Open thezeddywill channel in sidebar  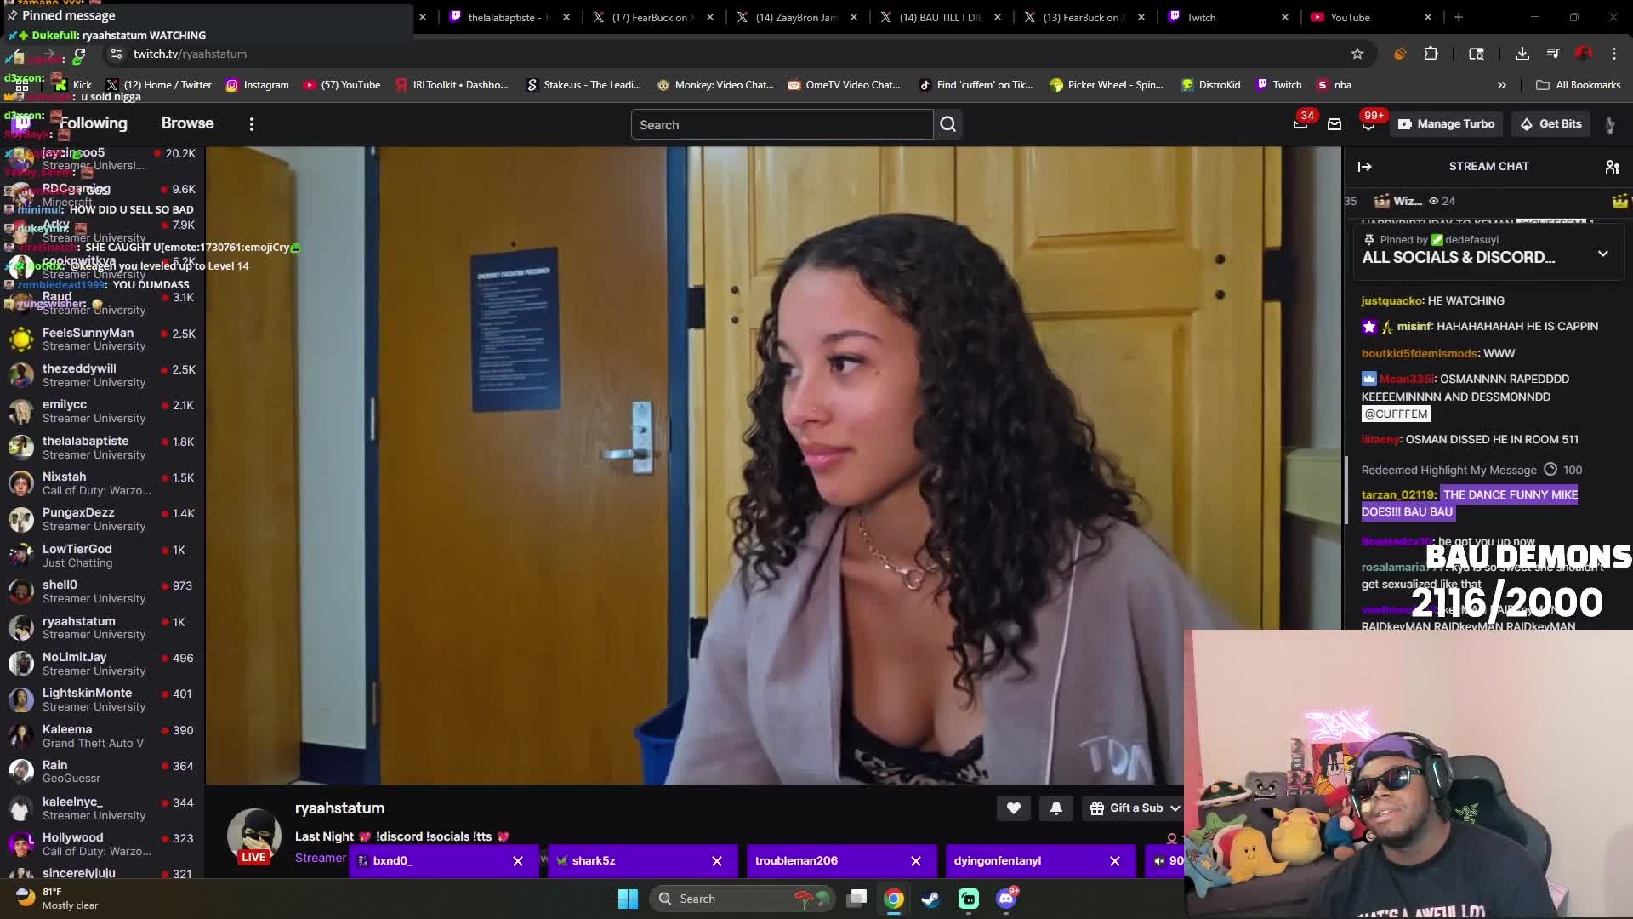(x=102, y=375)
